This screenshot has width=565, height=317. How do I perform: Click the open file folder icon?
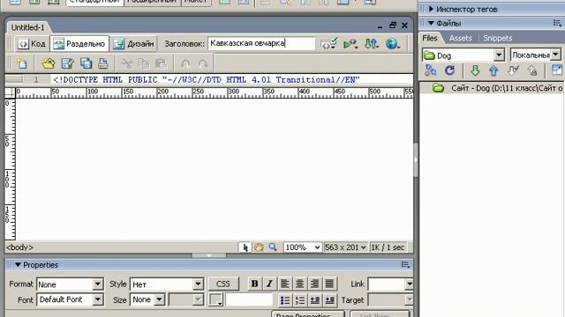click(x=49, y=63)
